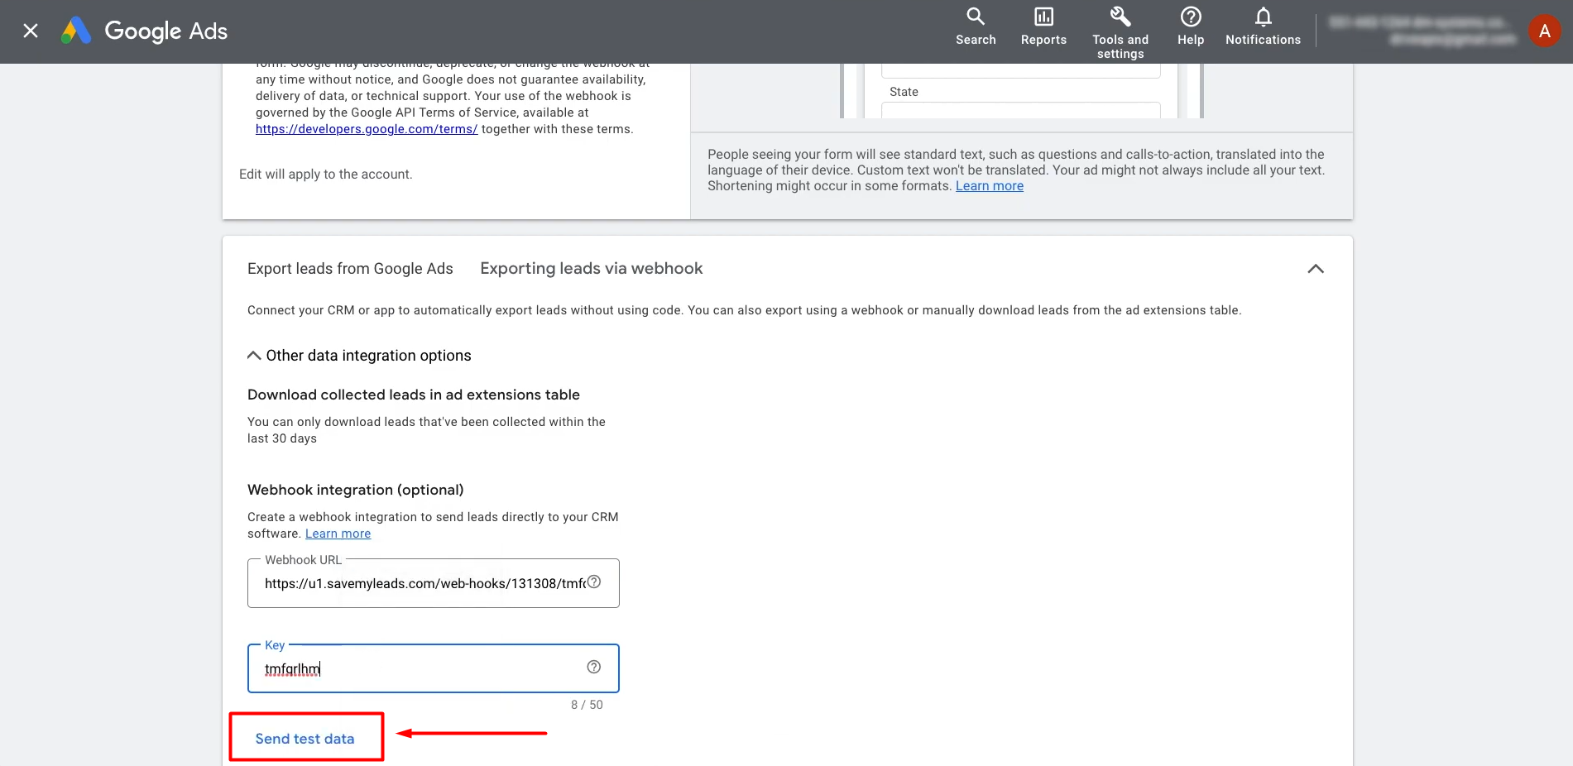This screenshot has height=766, width=1573.
Task: Click the Google Ads logo
Action: coord(145,31)
